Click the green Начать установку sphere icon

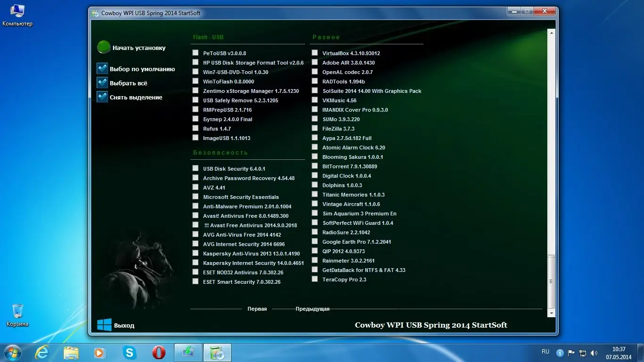tap(104, 47)
